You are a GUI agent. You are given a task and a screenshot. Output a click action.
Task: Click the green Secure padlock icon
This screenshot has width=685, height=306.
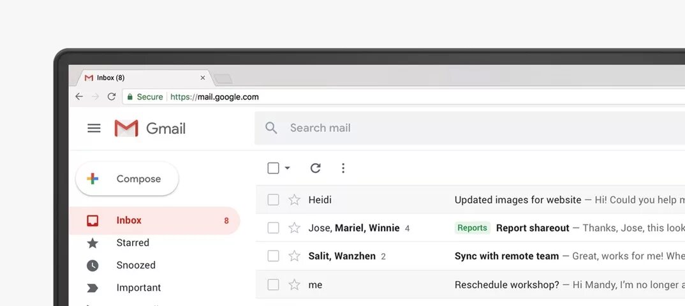129,97
